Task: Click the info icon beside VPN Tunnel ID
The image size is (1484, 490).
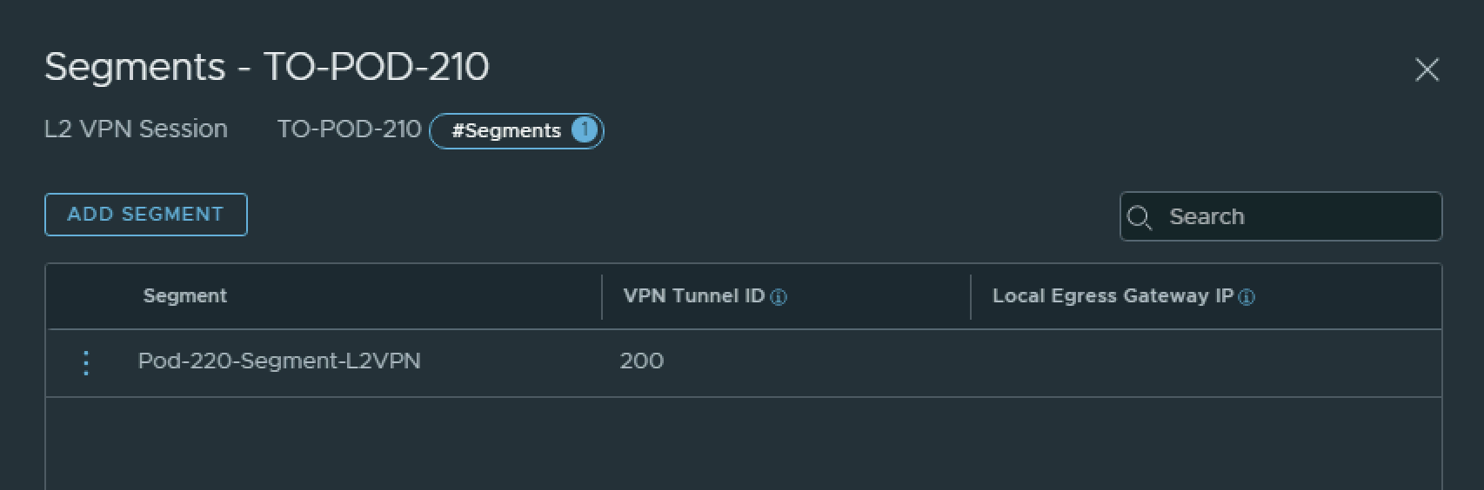Action: (x=779, y=297)
